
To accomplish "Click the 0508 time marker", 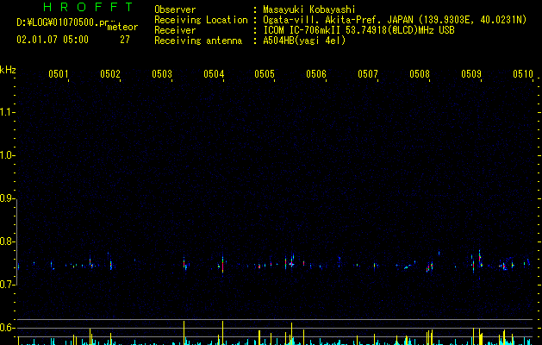I will [x=420, y=73].
